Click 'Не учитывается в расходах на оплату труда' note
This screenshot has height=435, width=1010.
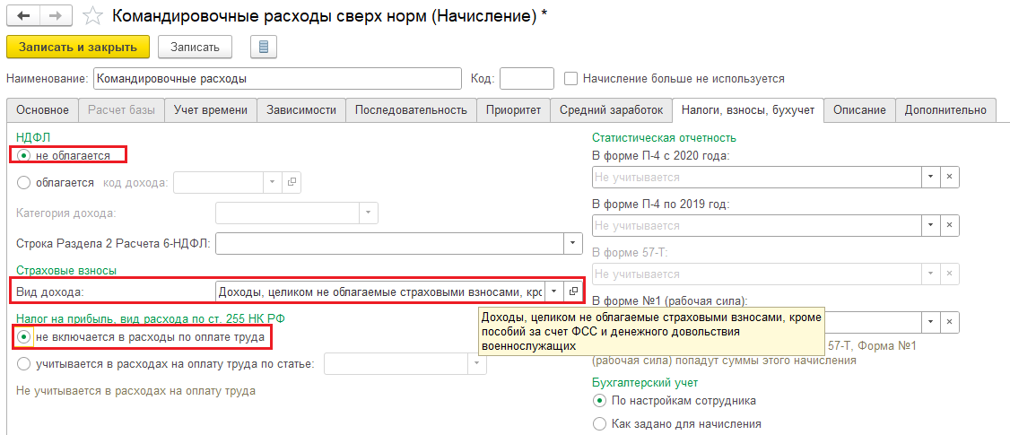[x=136, y=390]
